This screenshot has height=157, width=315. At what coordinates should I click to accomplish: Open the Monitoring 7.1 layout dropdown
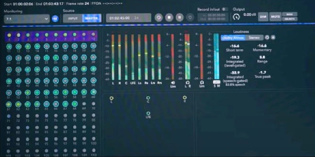[27, 18]
